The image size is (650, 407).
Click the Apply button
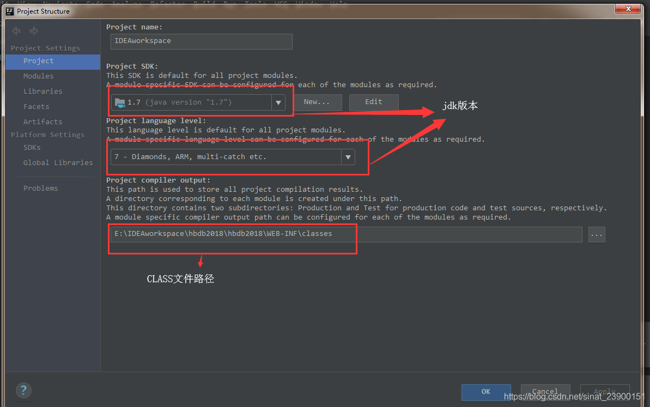[x=605, y=392]
